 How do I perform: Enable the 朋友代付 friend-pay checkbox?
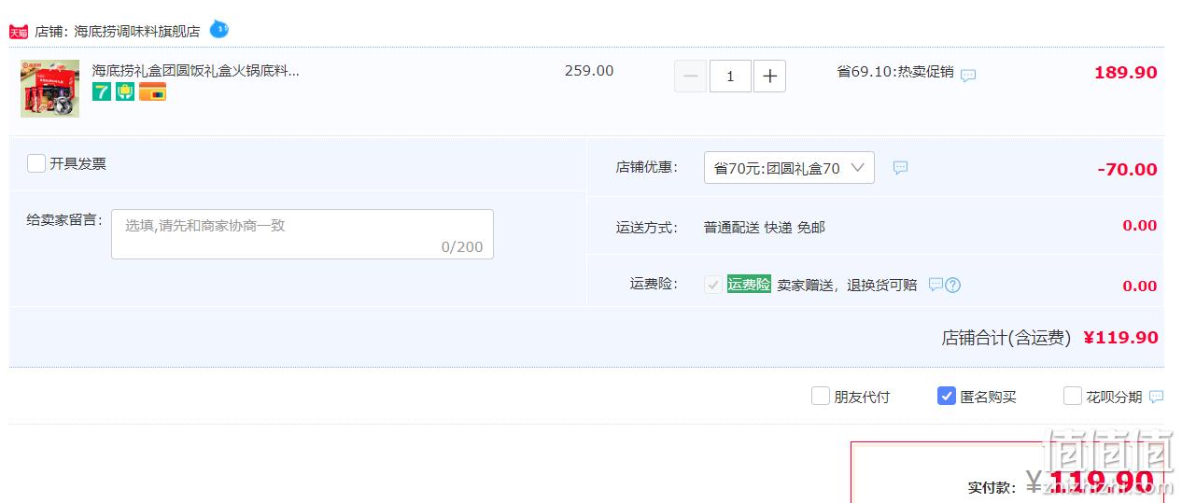point(821,396)
